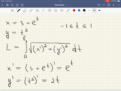
Task: Open the share/export menu
Action: pos(22,5)
